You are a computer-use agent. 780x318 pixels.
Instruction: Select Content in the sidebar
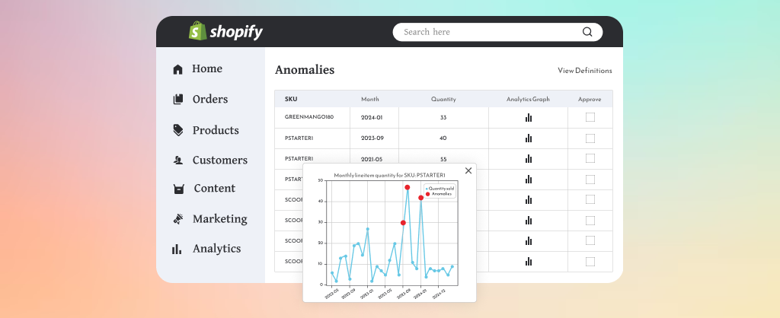(x=214, y=189)
